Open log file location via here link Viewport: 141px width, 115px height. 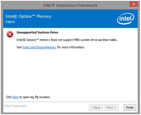pos(15,97)
